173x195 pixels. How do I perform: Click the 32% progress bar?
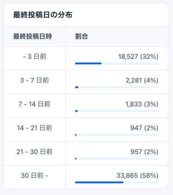117,63
